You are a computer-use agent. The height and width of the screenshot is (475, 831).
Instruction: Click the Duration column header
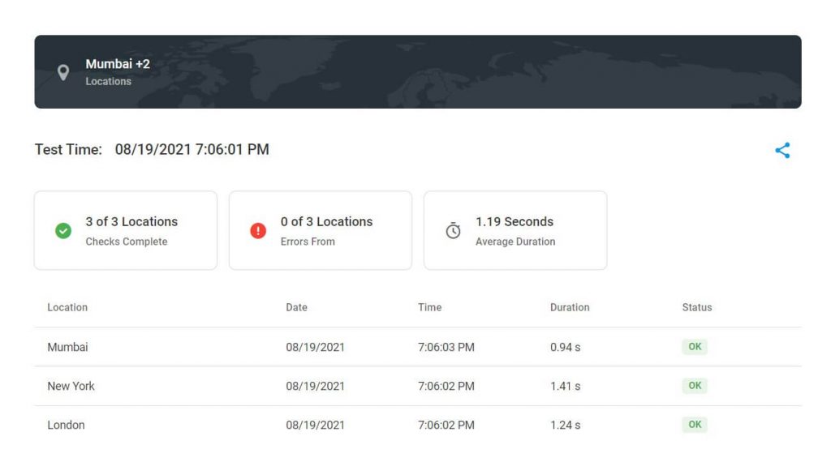[x=569, y=307]
